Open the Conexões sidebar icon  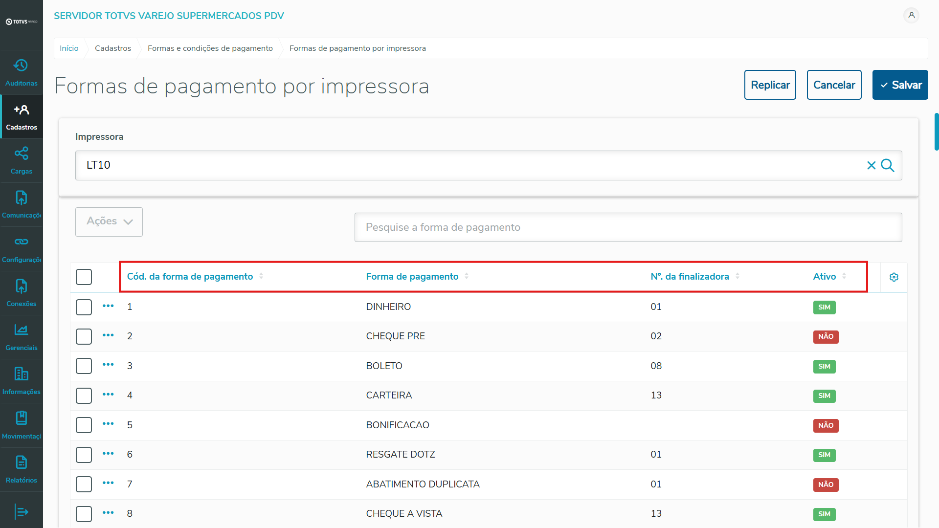pos(21,292)
